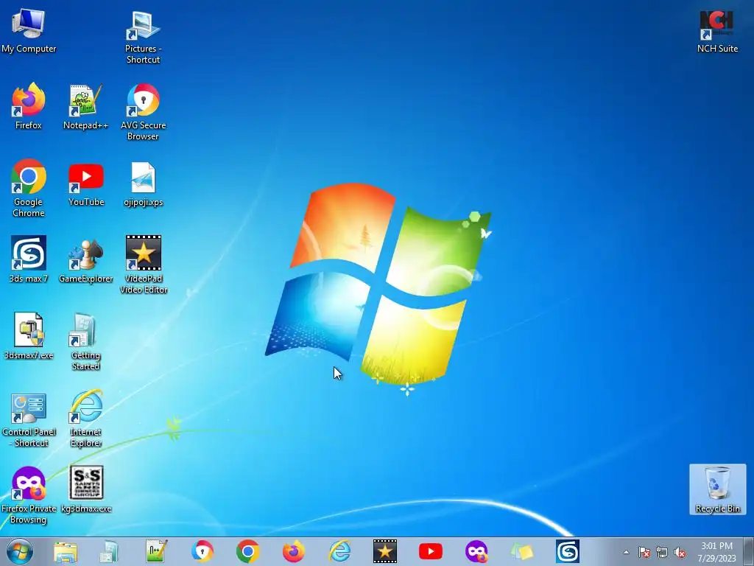Select the Getting Started desktop shortcut
Screen dimensions: 754x566
[85, 342]
